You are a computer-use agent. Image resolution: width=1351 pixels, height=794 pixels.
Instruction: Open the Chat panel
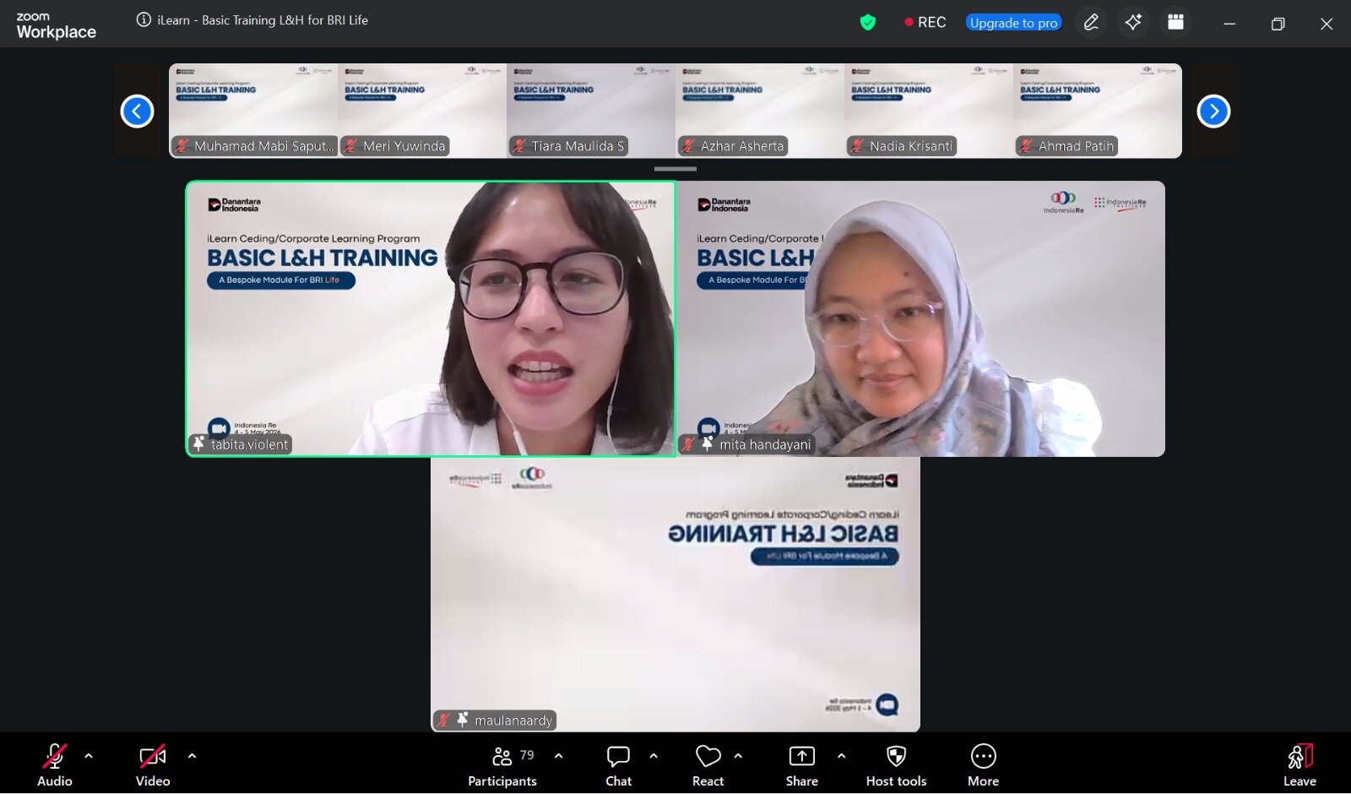click(x=618, y=765)
